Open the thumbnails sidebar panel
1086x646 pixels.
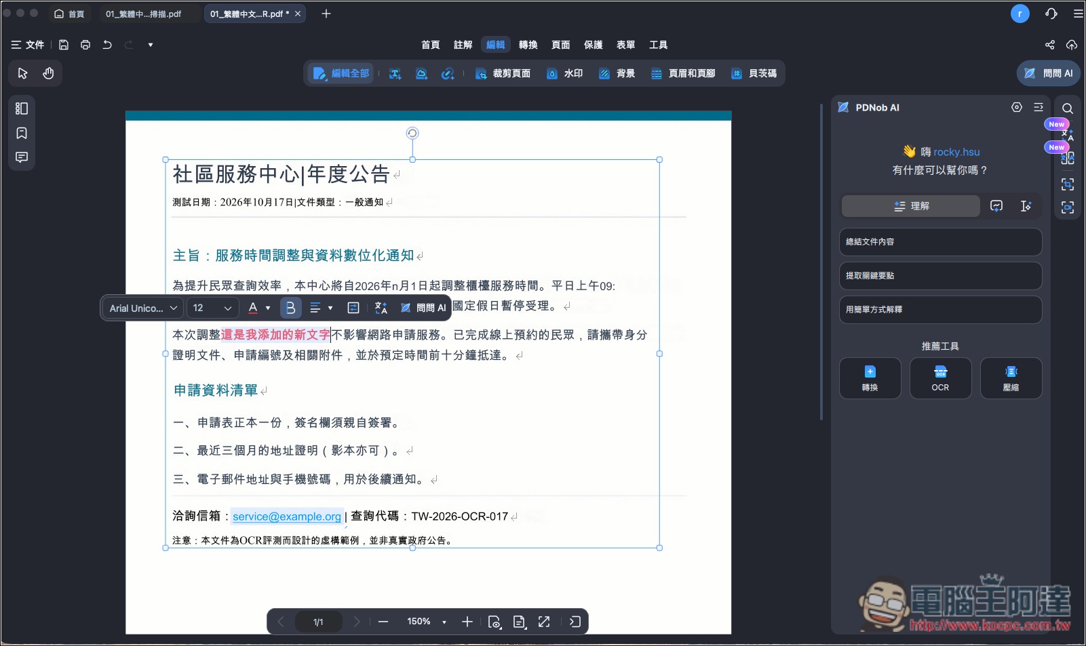pos(22,108)
